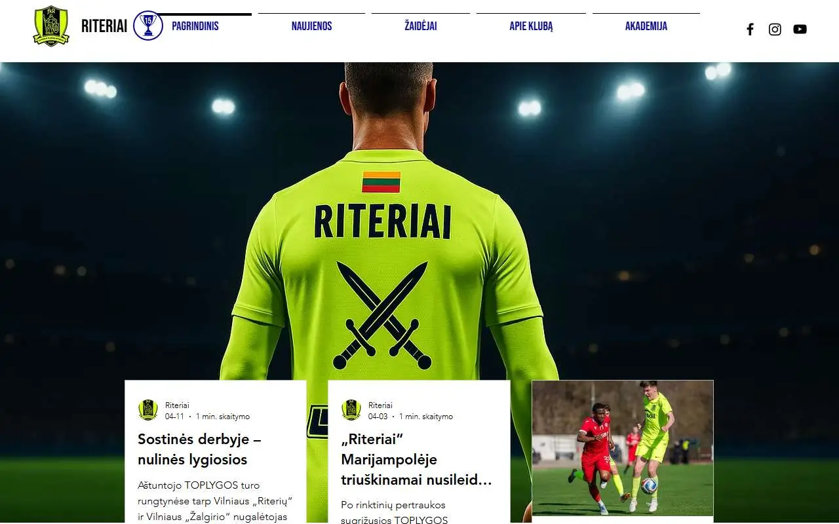The width and height of the screenshot is (839, 524).
Task: Open the Apie klubą menu item
Action: (x=531, y=26)
